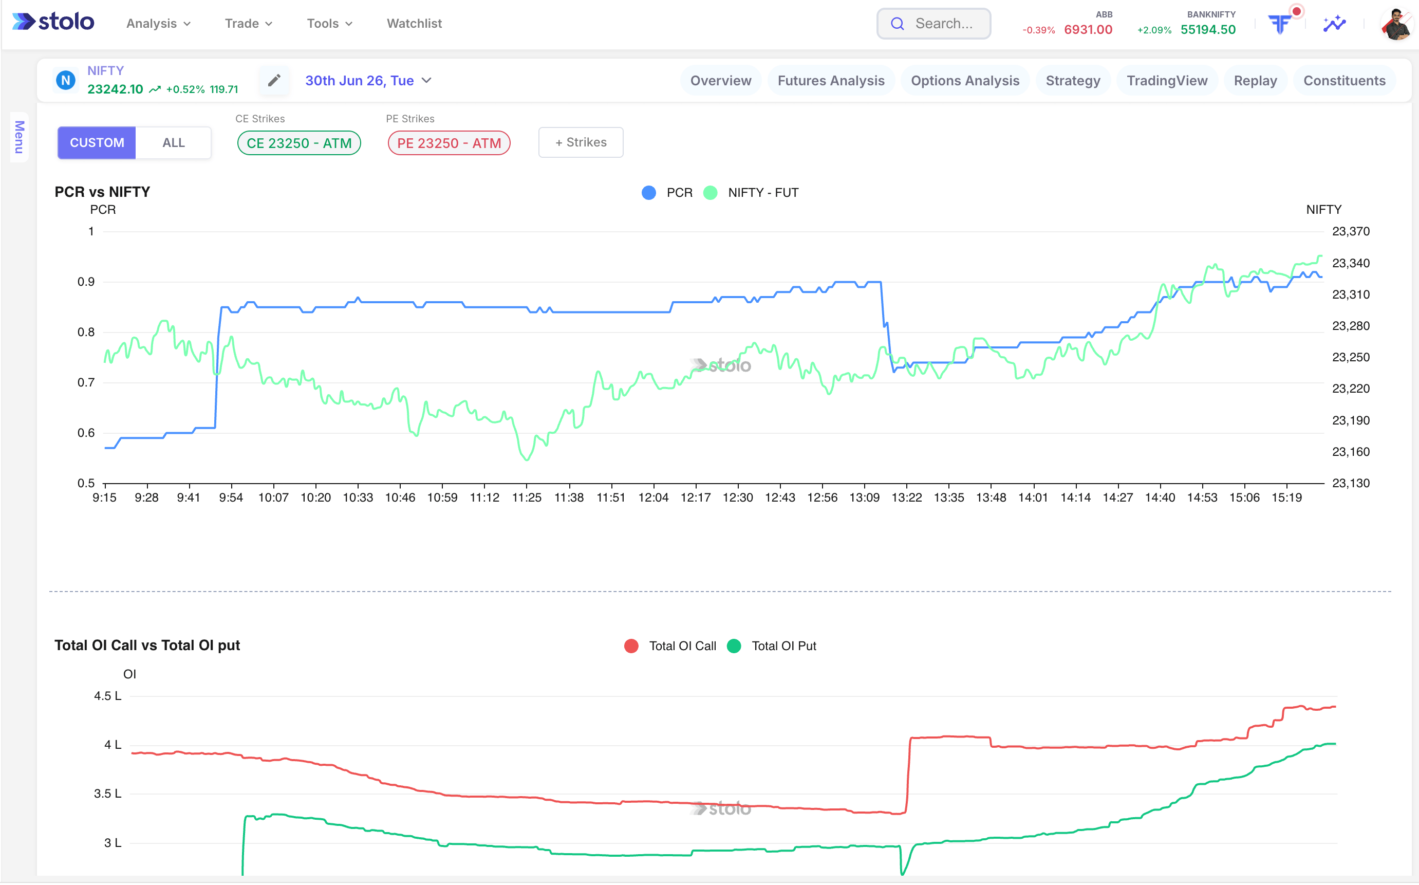Expand the Tools menu
1419x885 pixels.
[x=329, y=24]
